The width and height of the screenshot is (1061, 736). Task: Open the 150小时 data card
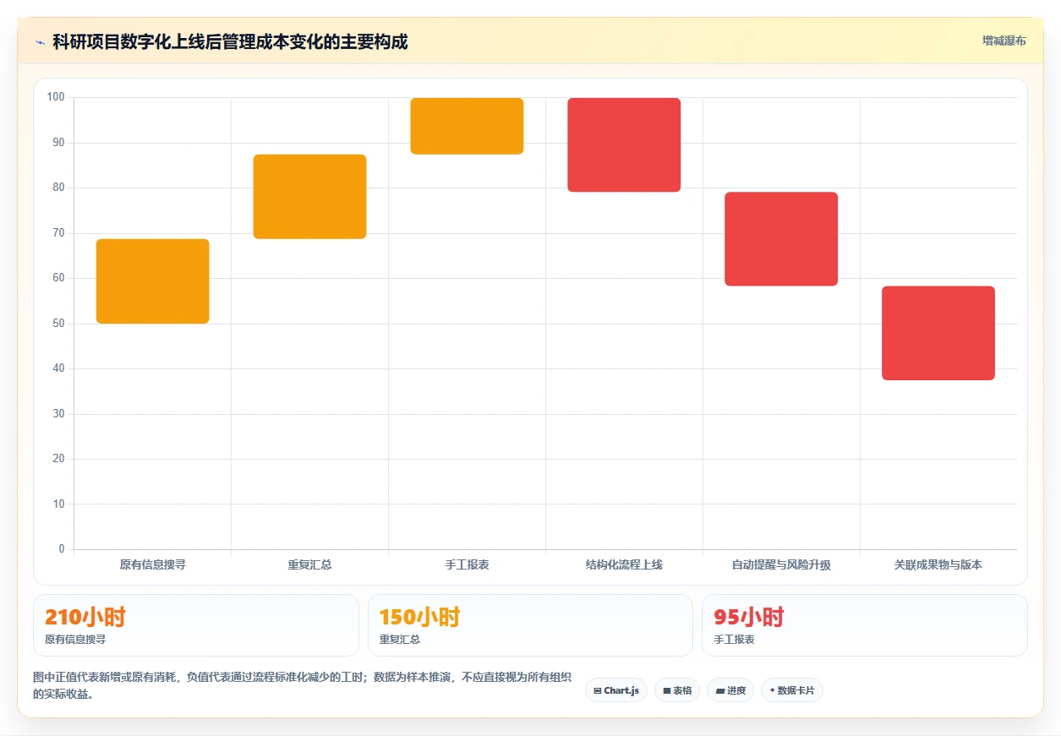[x=530, y=625]
